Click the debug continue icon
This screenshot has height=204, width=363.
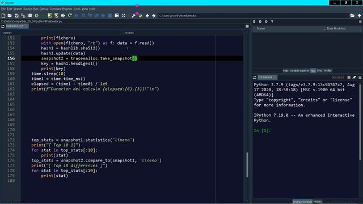pyautogui.click(x=103, y=15)
